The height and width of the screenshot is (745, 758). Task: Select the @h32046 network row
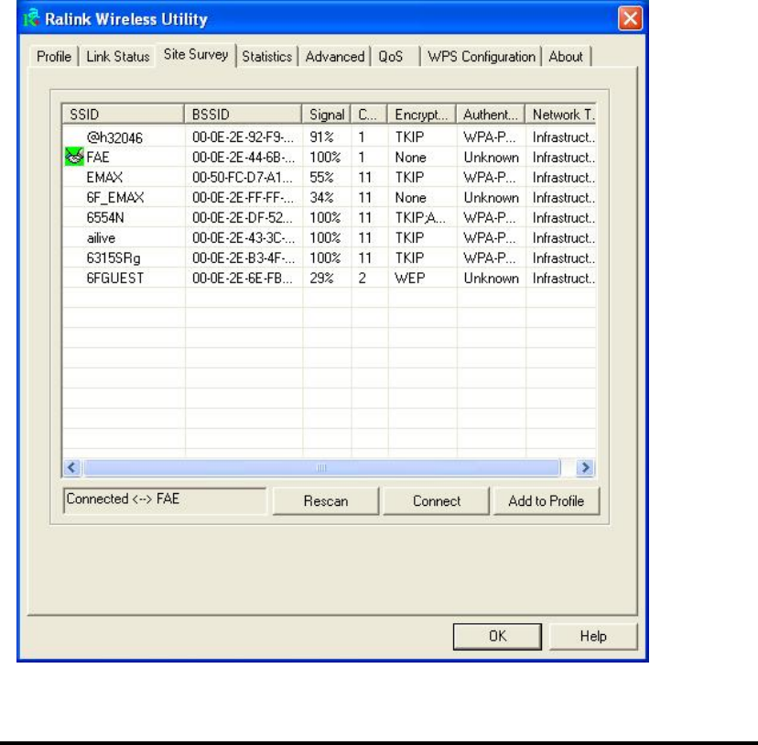tap(330, 137)
